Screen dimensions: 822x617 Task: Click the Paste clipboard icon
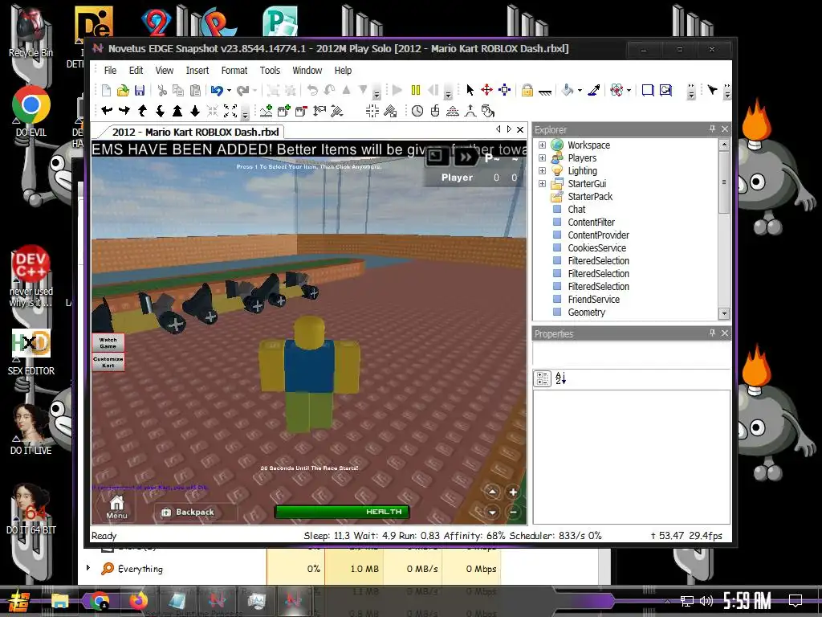point(195,90)
